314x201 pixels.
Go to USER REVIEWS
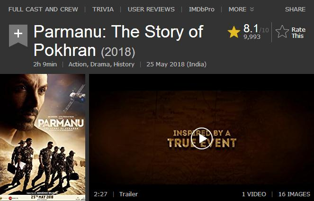coord(151,9)
